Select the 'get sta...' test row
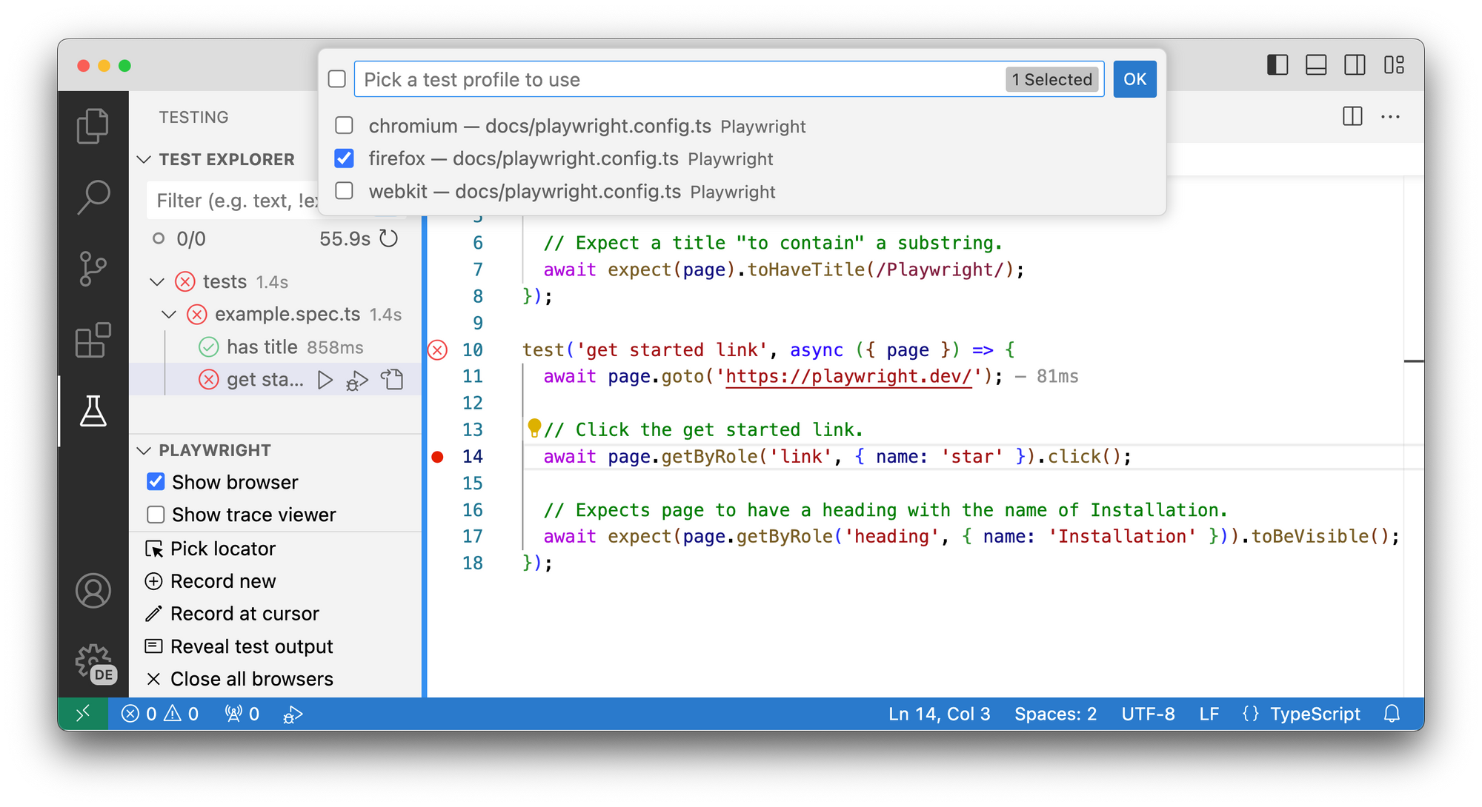Screen dimensions: 1482x807 (276, 380)
